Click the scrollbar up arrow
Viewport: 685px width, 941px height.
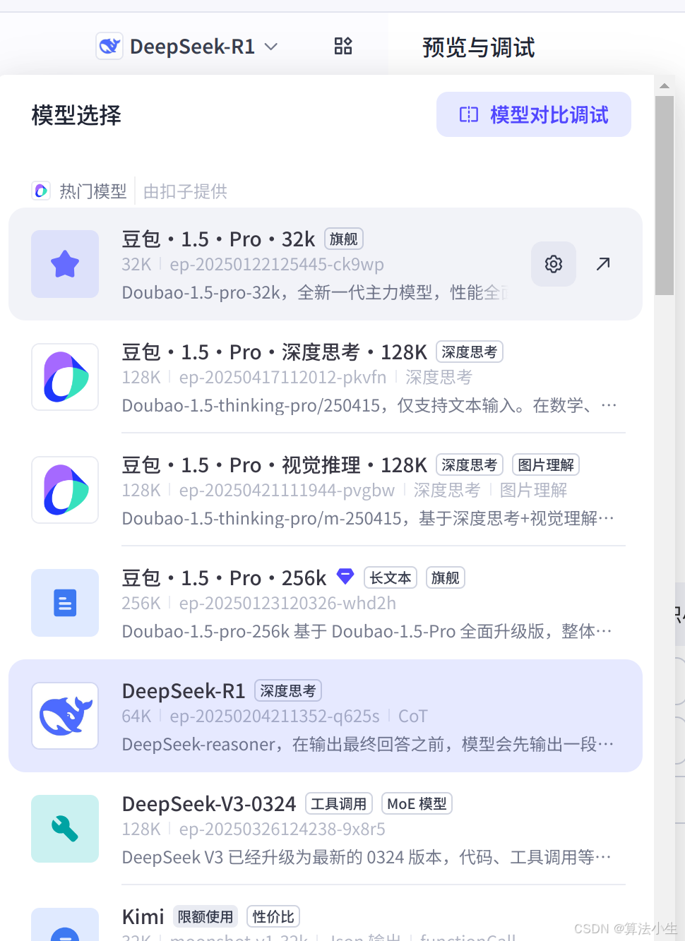(x=665, y=85)
